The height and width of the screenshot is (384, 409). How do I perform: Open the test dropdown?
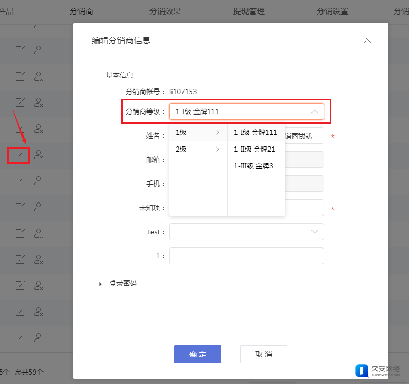point(246,232)
